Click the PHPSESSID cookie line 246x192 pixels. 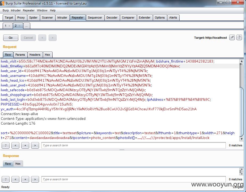[37, 104]
